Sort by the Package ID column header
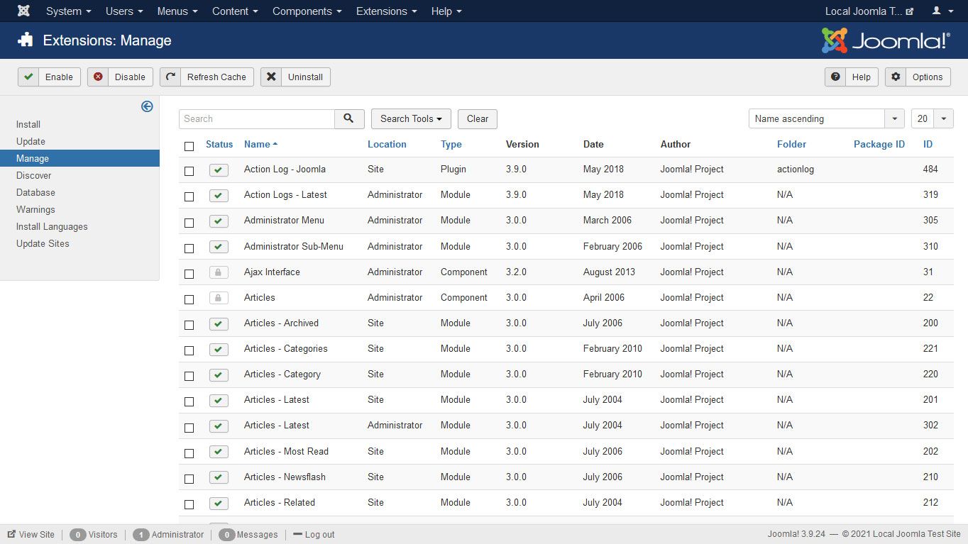The width and height of the screenshot is (968, 544). coord(879,144)
